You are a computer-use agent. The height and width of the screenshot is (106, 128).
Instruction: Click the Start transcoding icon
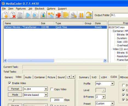point(89,15)
